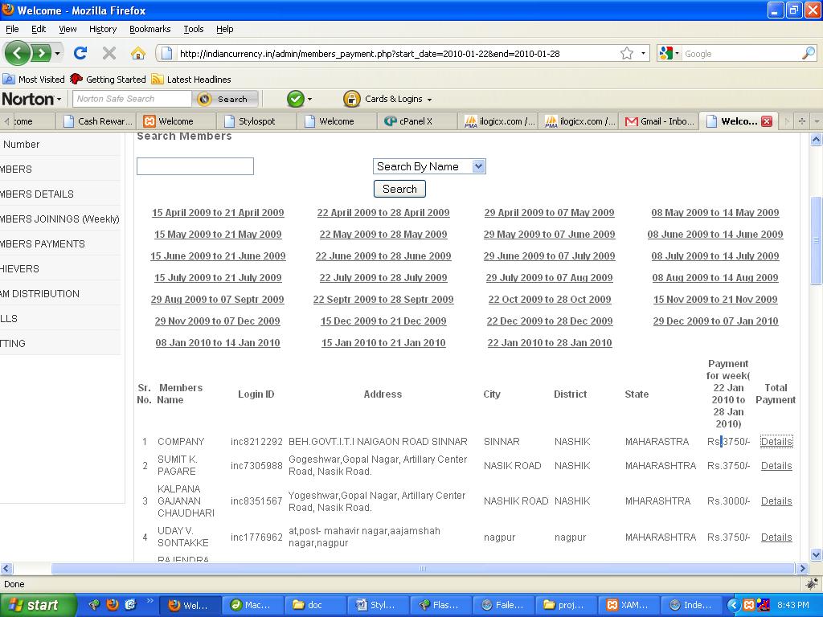Open the Details link for SUMIT K. PAGARE
The image size is (823, 617).
(x=776, y=466)
